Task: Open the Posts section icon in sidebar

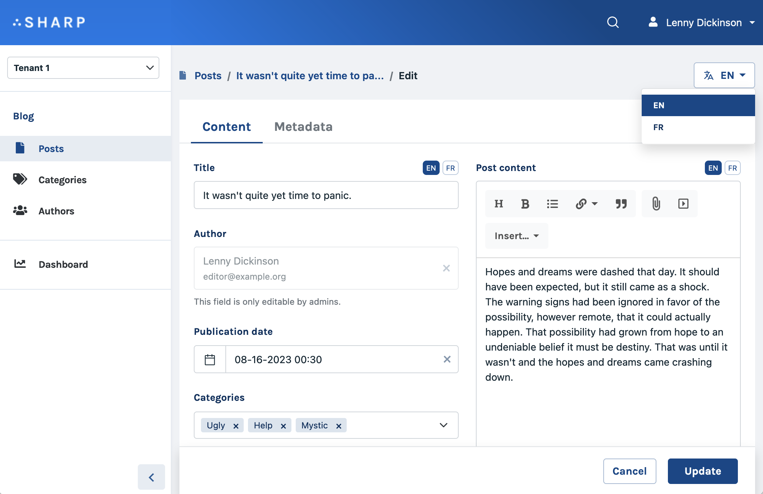Action: pyautogui.click(x=20, y=148)
